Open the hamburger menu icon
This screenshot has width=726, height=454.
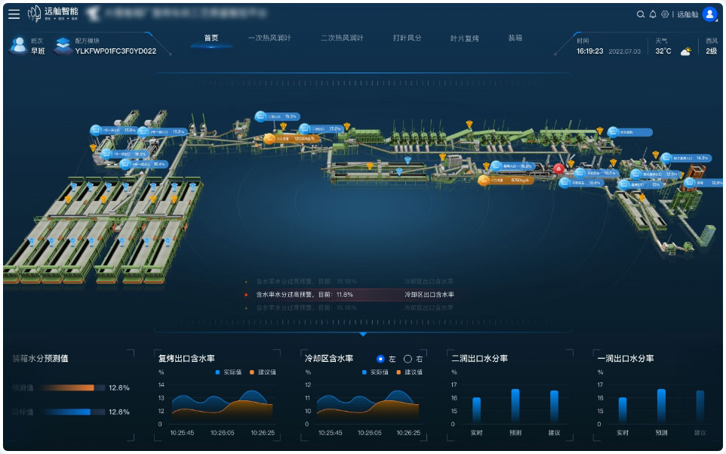click(14, 14)
